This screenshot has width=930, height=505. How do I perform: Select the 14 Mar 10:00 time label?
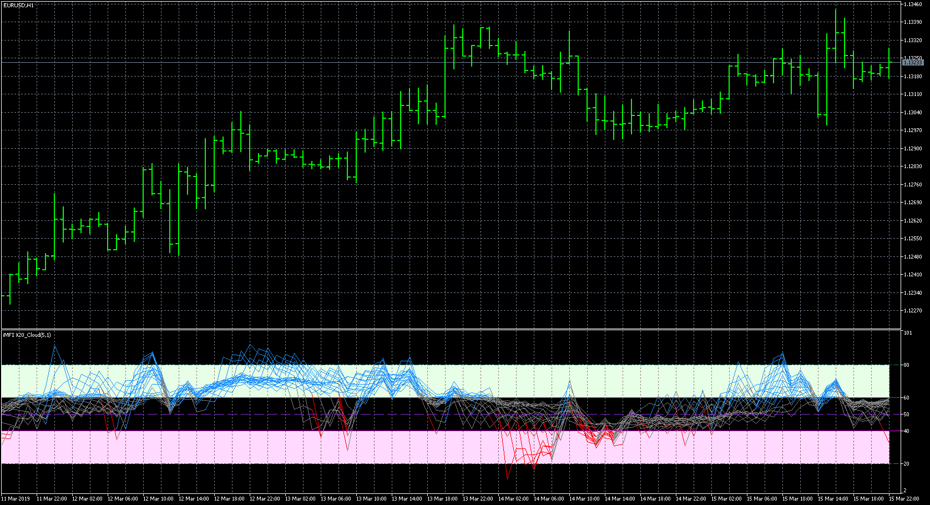pyautogui.click(x=586, y=499)
